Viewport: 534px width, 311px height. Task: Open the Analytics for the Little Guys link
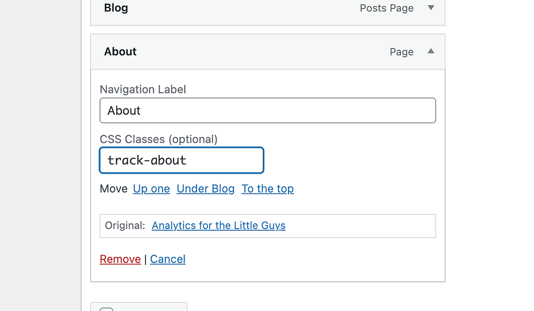click(x=219, y=225)
